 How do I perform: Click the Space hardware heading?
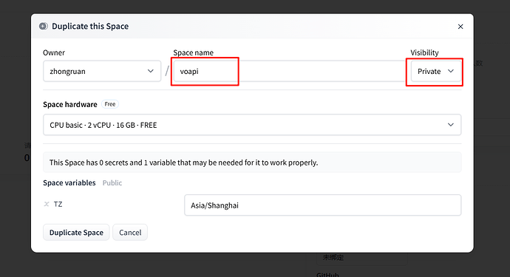70,104
